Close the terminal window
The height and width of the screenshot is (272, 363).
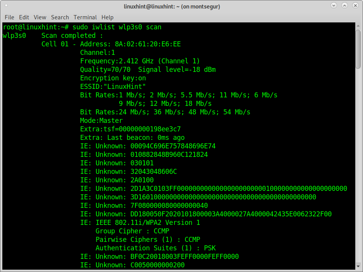click(355, 5)
